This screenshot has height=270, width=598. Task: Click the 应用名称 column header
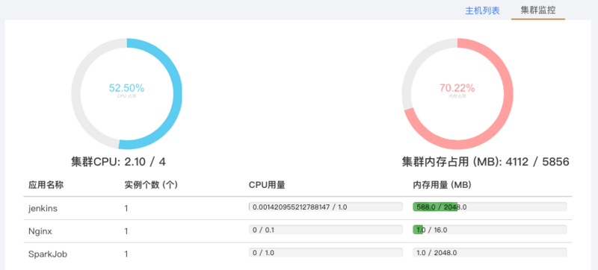click(46, 185)
